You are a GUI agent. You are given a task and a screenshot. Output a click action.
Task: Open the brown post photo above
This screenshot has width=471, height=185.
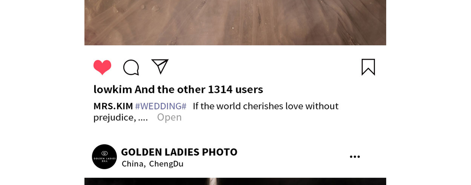click(x=235, y=23)
